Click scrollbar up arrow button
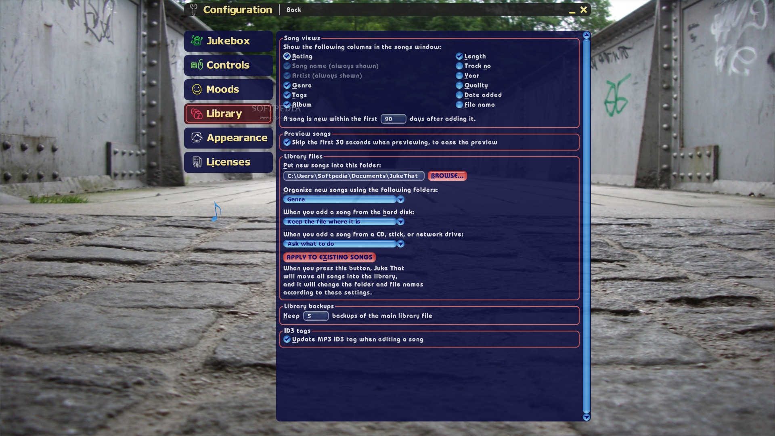 coord(586,35)
